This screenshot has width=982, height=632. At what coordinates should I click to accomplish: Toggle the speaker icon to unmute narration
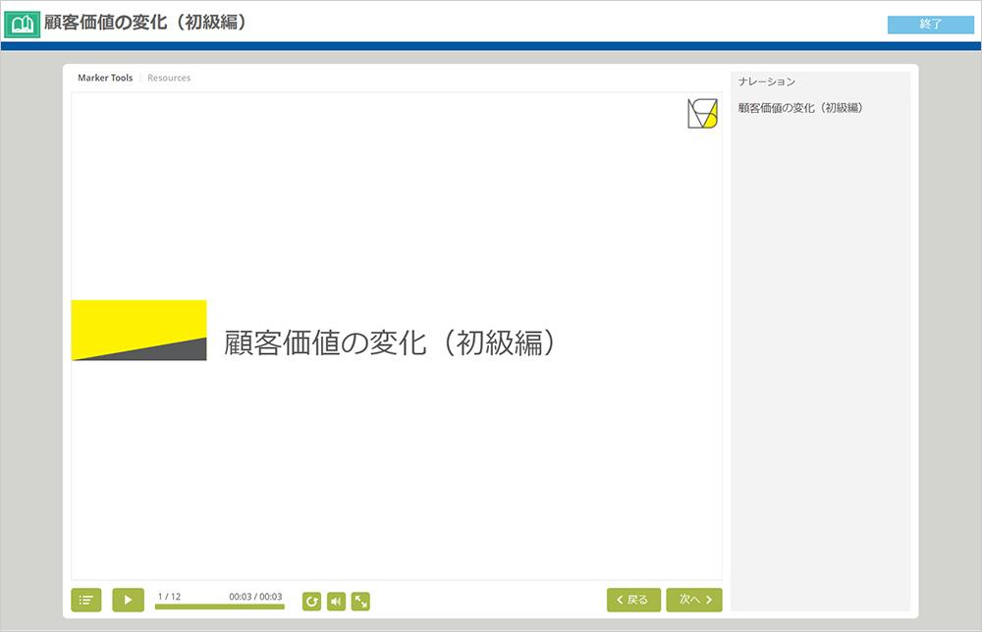[x=336, y=600]
